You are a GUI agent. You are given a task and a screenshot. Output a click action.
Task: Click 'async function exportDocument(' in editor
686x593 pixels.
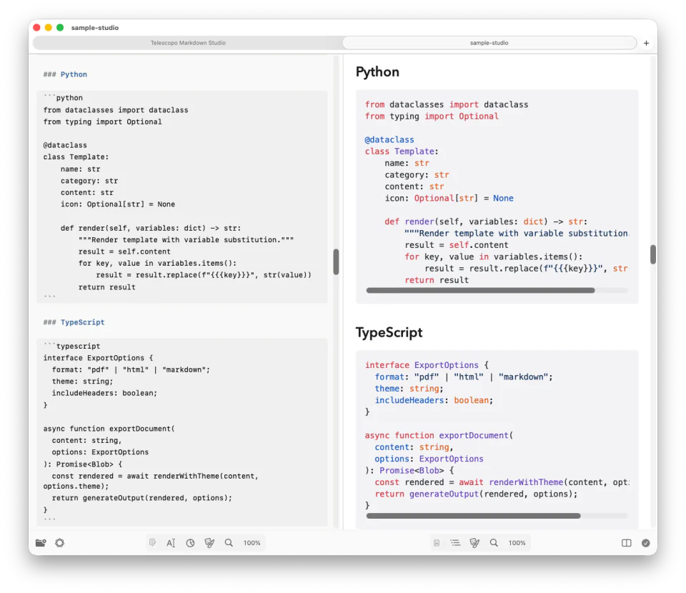tap(109, 429)
